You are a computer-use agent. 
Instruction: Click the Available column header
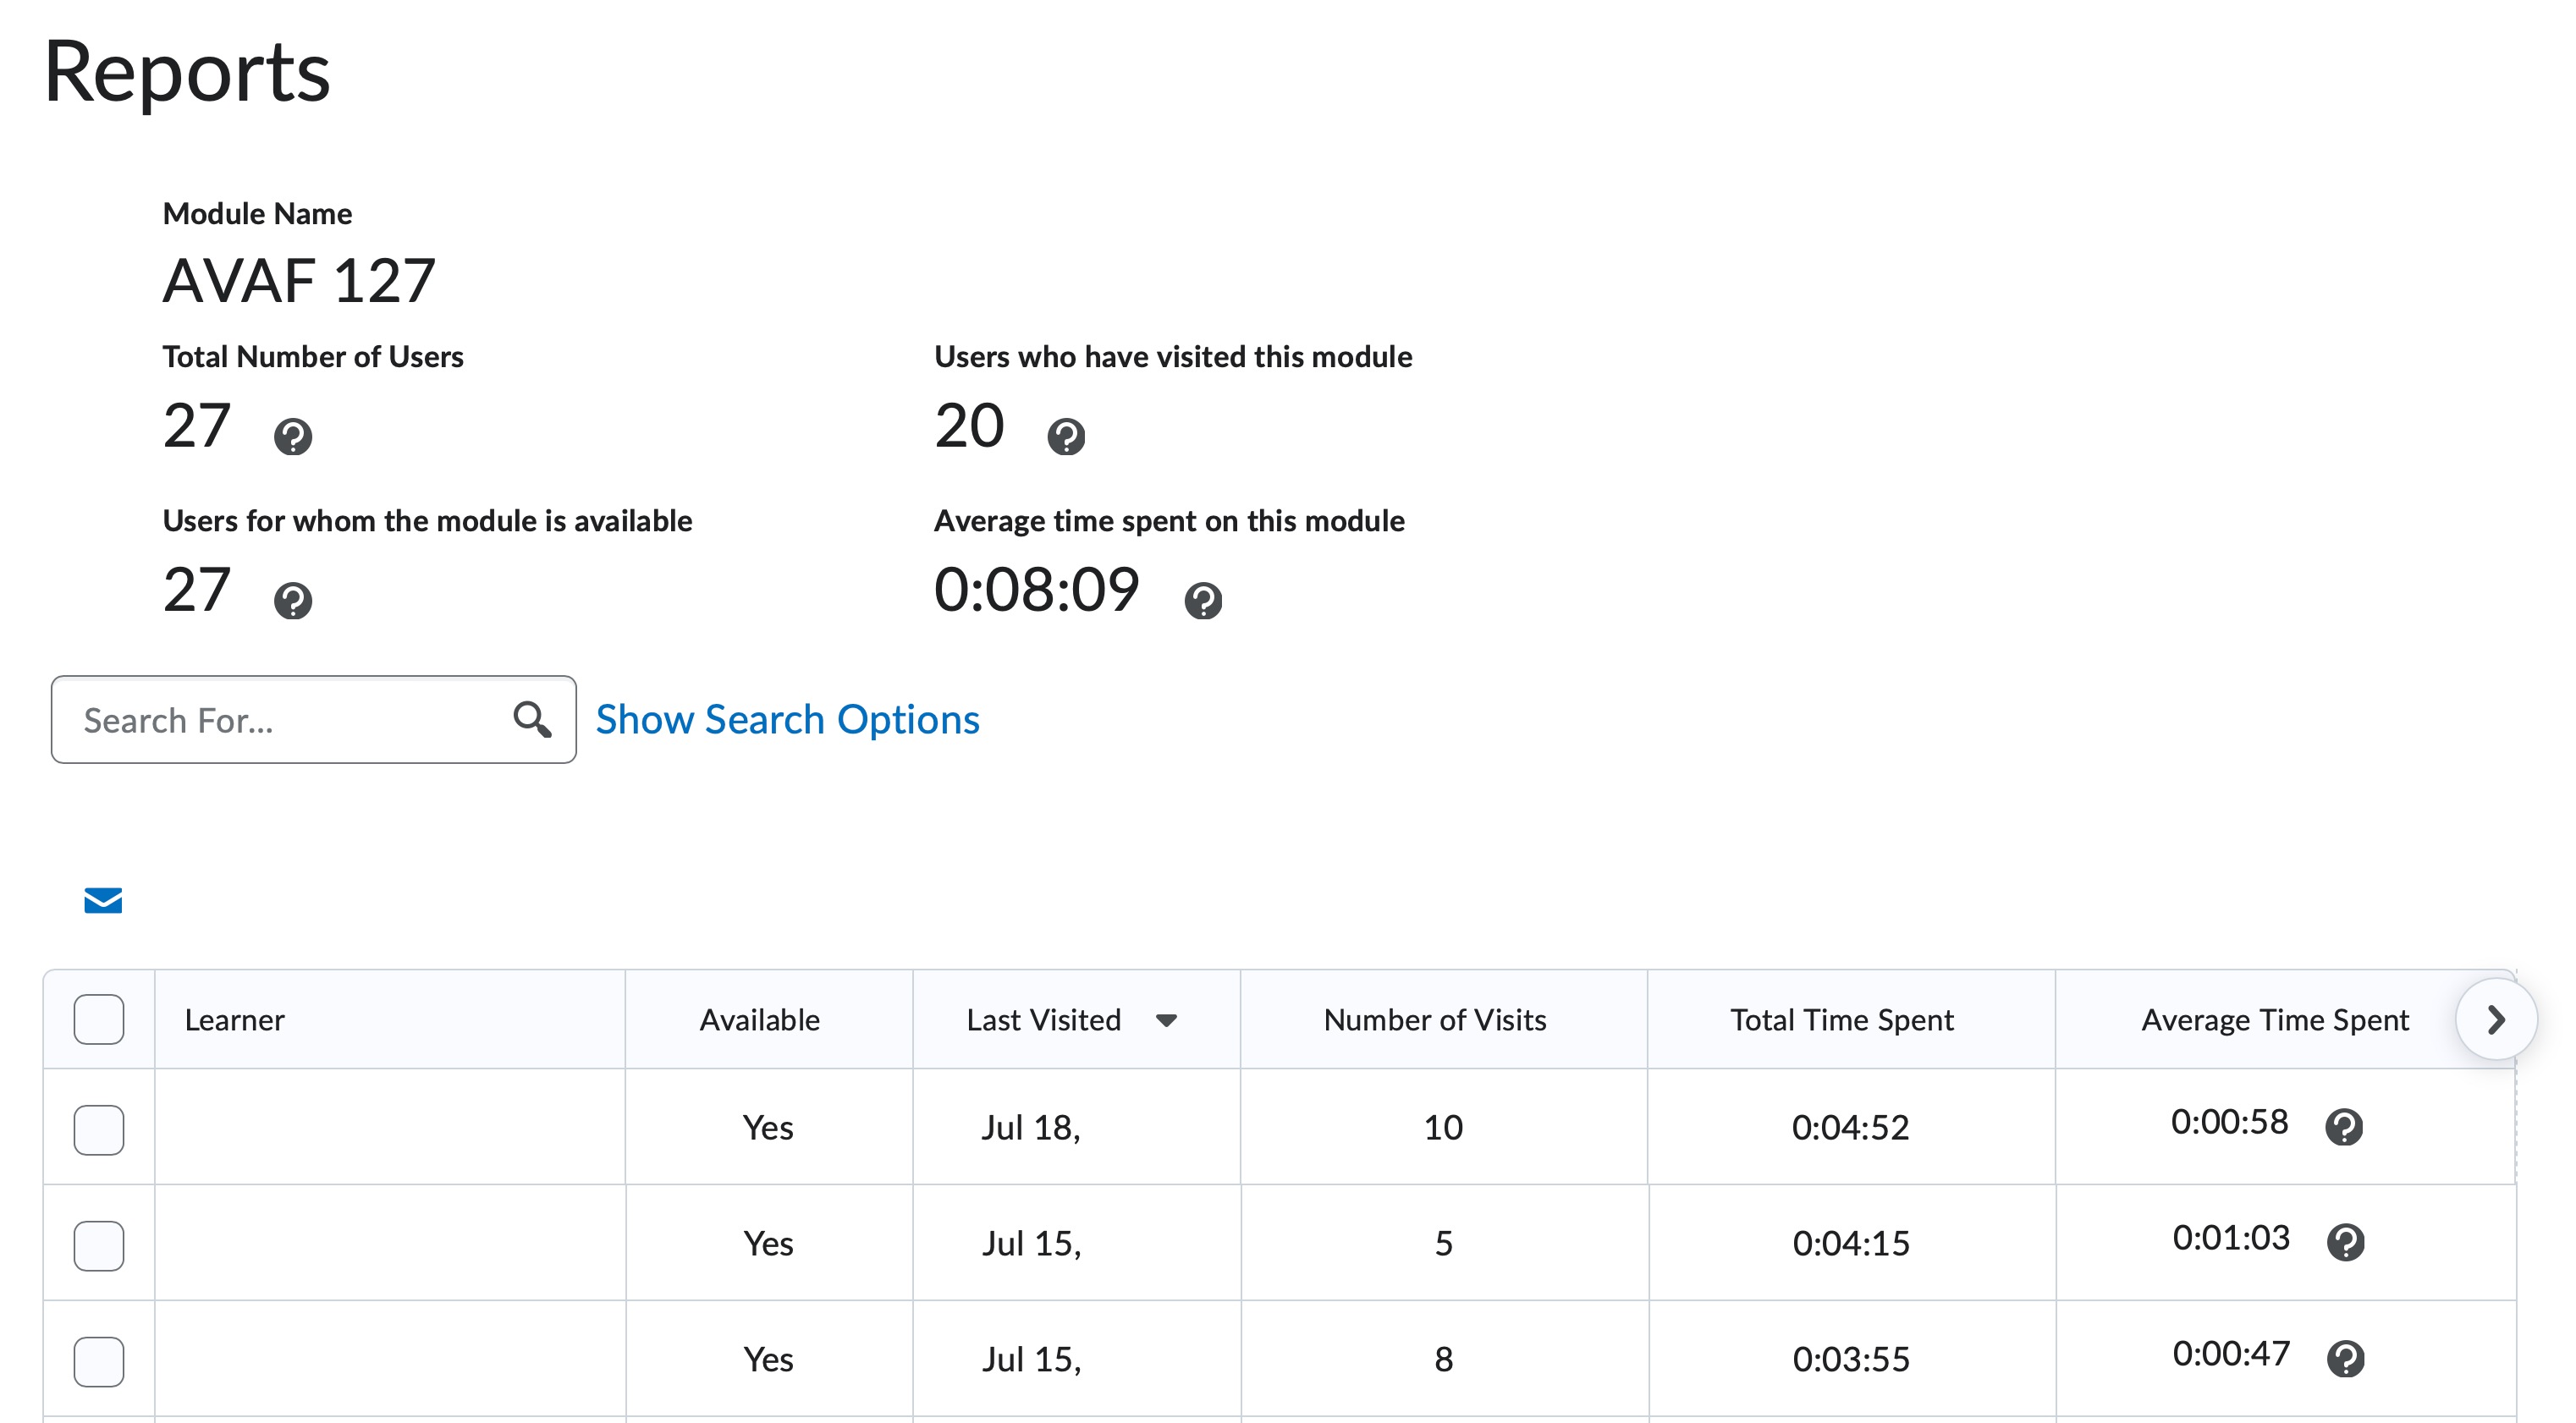tap(759, 1019)
